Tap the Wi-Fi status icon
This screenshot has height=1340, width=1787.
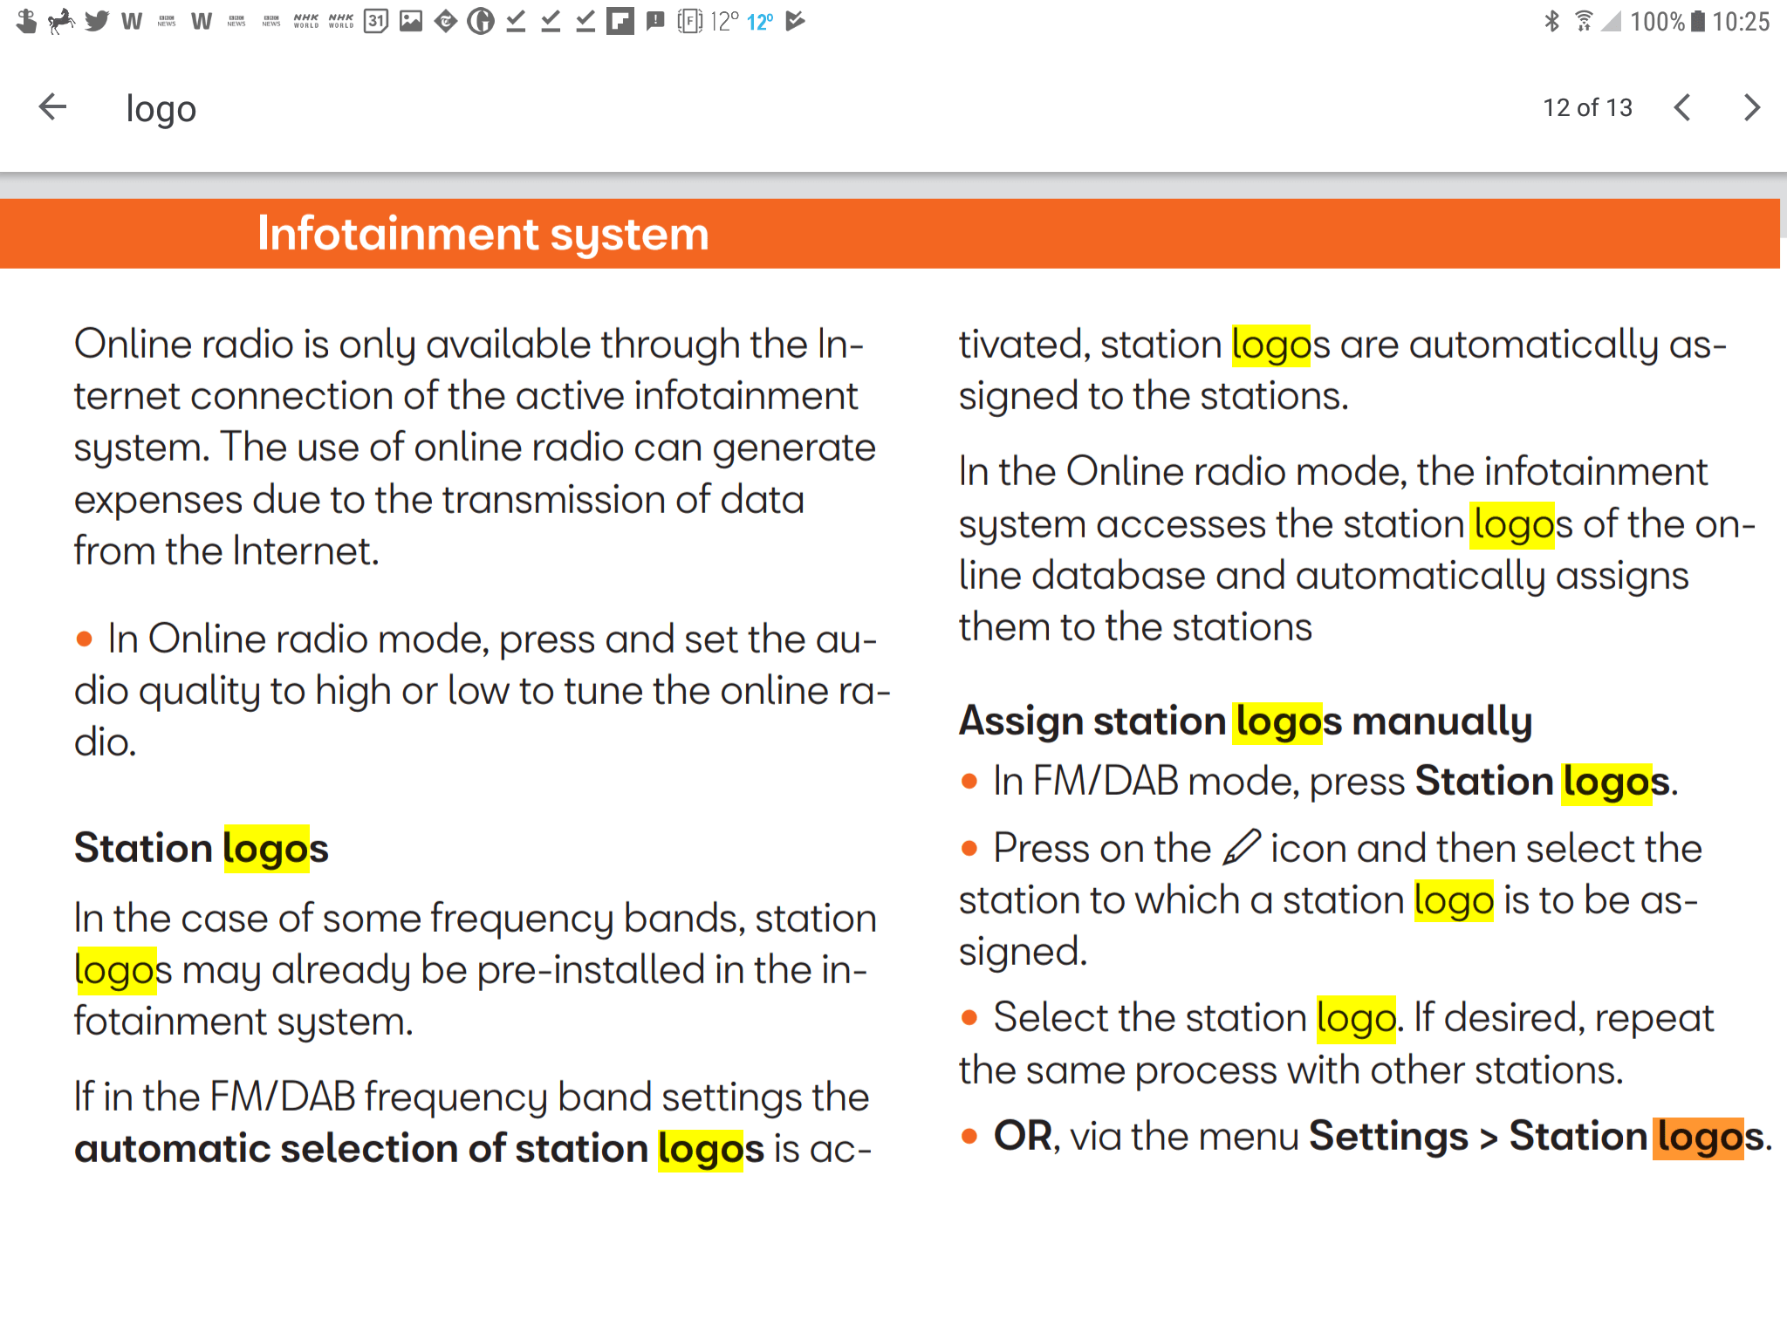pyautogui.click(x=1583, y=21)
